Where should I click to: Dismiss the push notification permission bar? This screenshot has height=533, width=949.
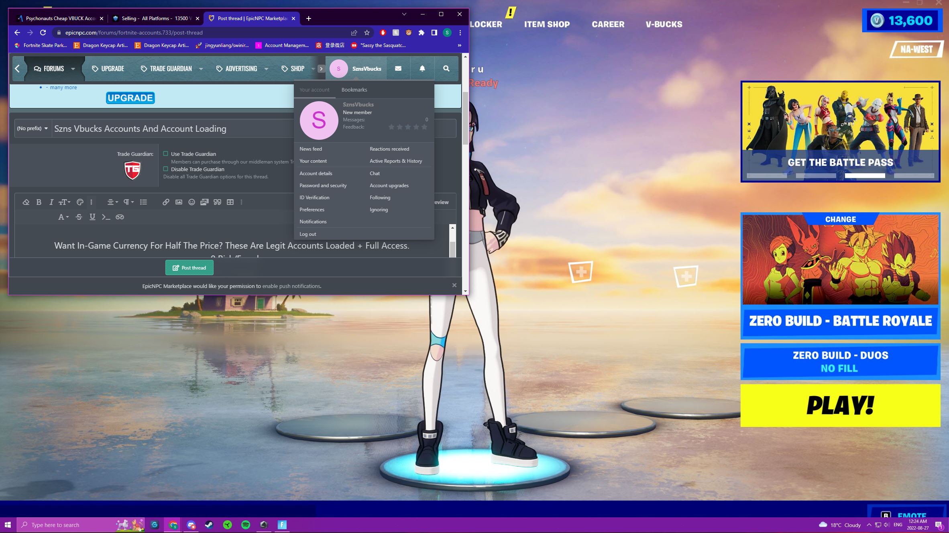point(454,285)
